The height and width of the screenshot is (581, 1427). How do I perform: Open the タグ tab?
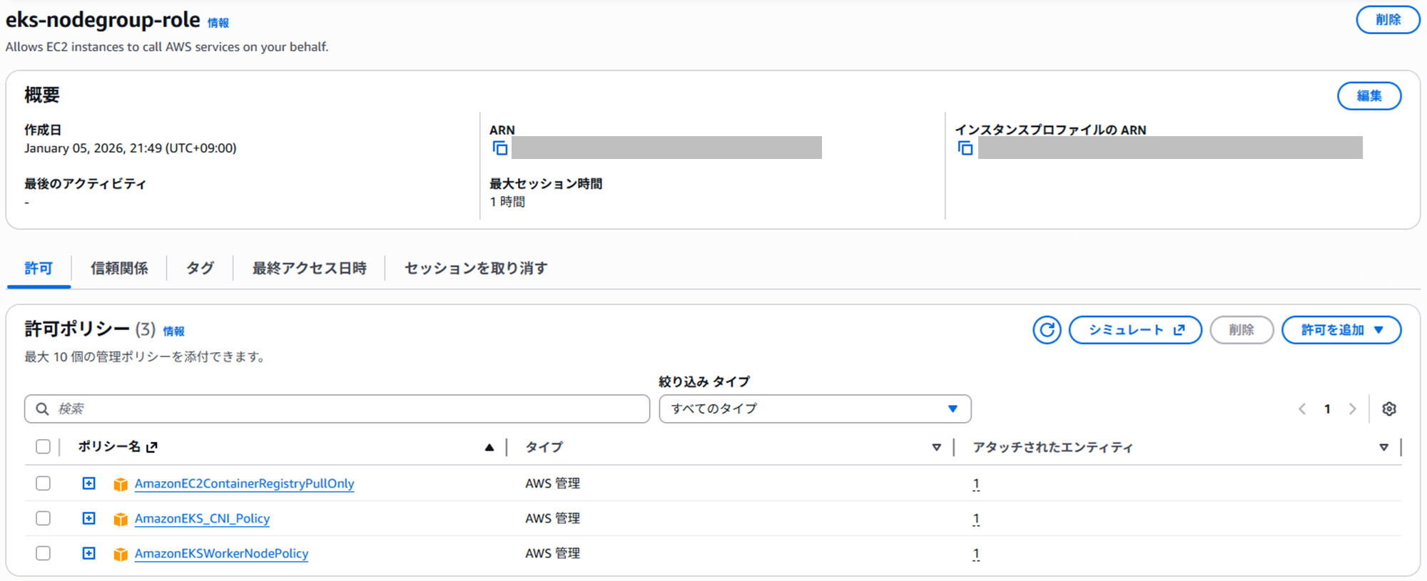200,269
